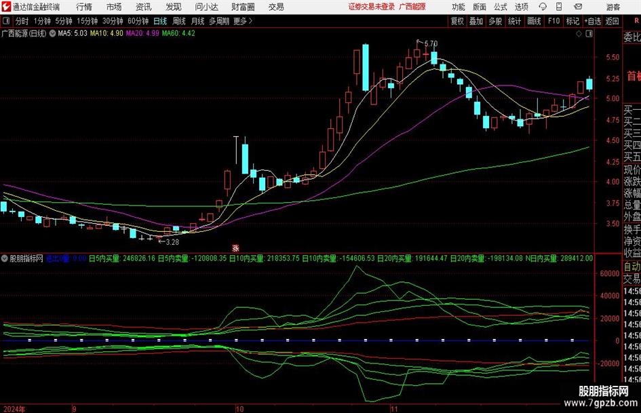
Task: Click 日5内买量 value in indicator header
Action: [x=122, y=258]
